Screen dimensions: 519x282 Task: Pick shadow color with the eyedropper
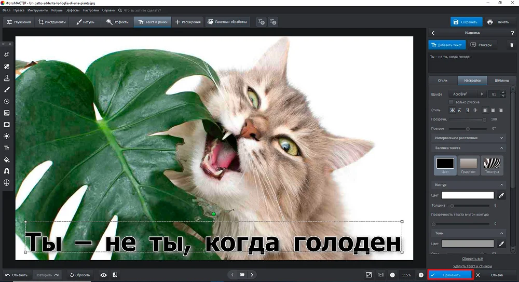(501, 244)
